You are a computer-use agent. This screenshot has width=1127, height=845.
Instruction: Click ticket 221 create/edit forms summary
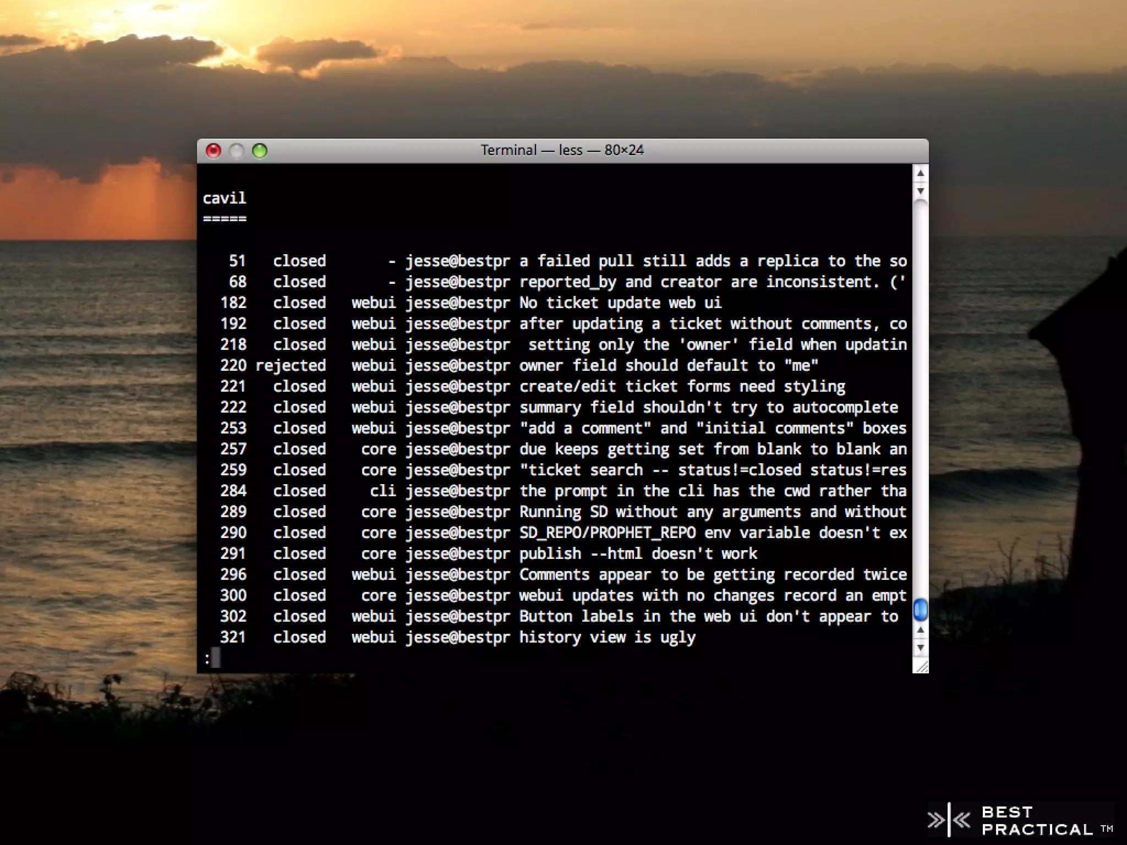coord(682,386)
